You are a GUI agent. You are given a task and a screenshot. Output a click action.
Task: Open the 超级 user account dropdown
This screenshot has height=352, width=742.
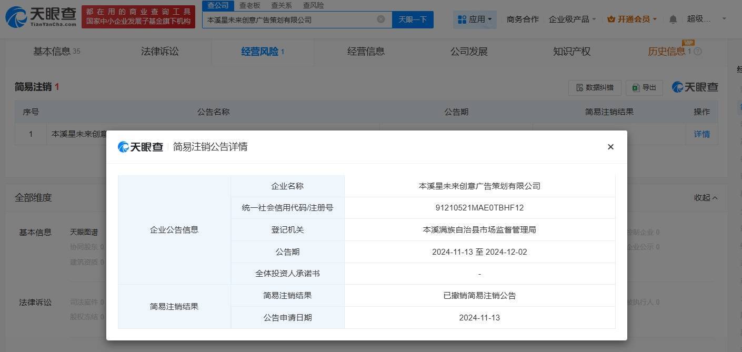pos(724,19)
